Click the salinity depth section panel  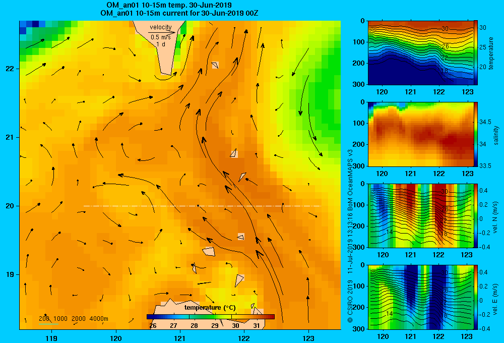421,134
